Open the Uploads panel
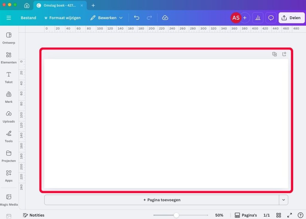Screen dimensions: 306x219 9,117
